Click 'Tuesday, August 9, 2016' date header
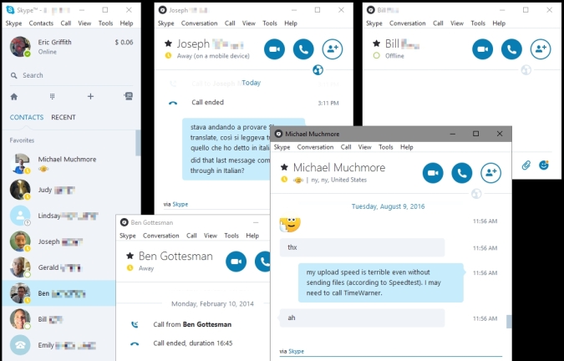Screen dimensions: 564x361 click(388, 206)
